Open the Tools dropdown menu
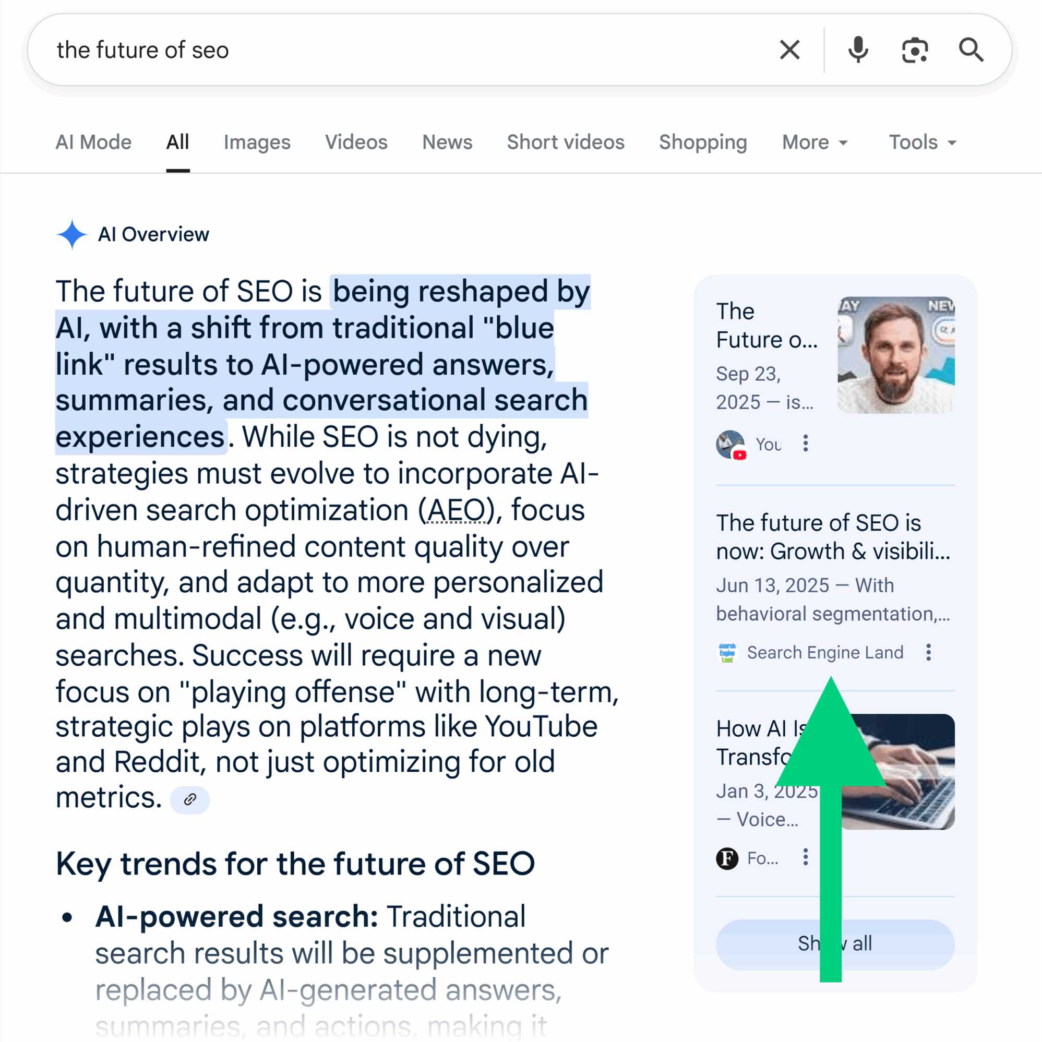This screenshot has width=1042, height=1042. [x=923, y=142]
